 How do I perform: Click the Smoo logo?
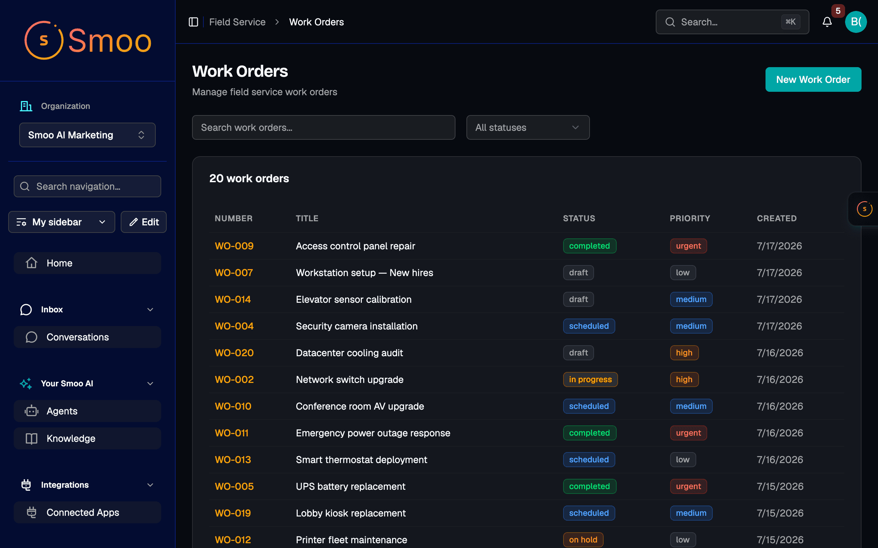click(x=87, y=40)
